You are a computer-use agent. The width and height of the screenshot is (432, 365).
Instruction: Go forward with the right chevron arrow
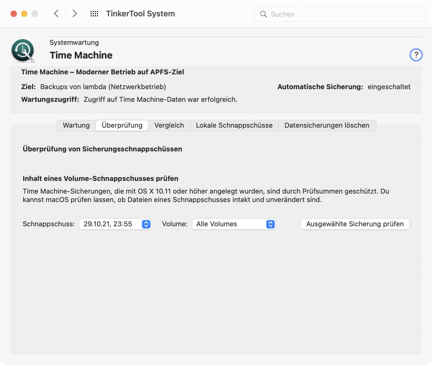click(74, 14)
